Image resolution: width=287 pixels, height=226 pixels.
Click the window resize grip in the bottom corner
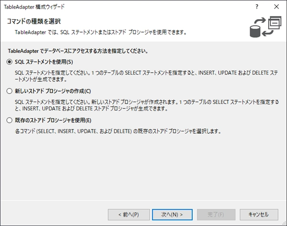click(284, 223)
